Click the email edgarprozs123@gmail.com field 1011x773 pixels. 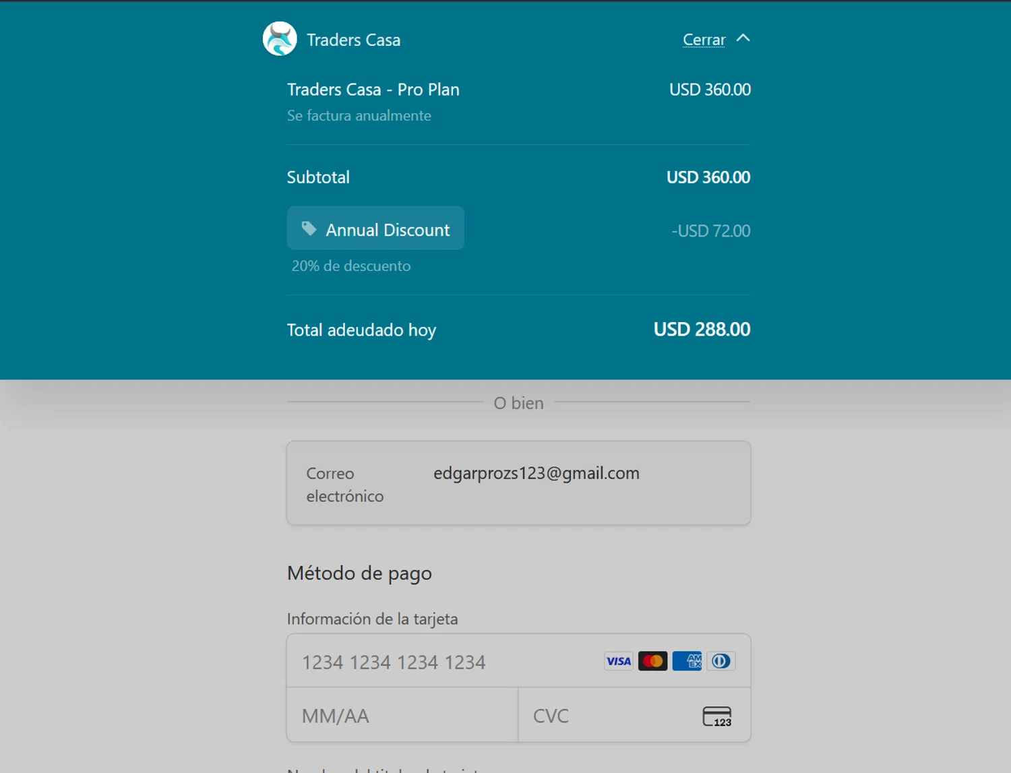[x=518, y=483]
